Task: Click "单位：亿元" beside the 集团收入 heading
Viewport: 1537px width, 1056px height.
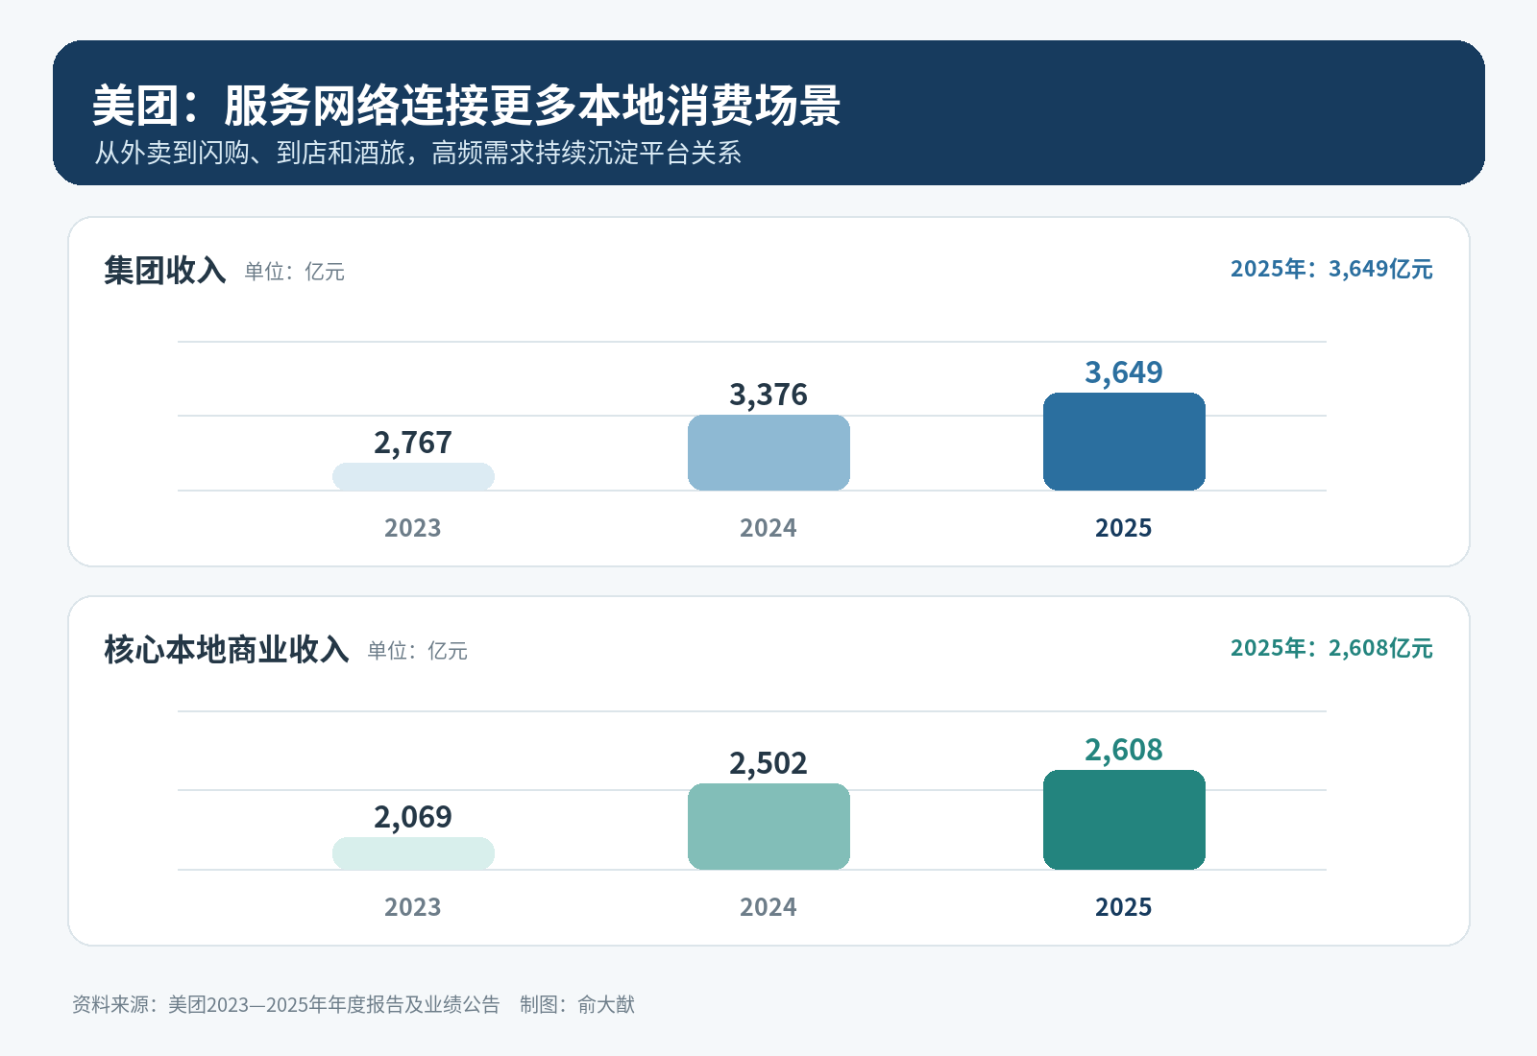Action: [x=294, y=272]
